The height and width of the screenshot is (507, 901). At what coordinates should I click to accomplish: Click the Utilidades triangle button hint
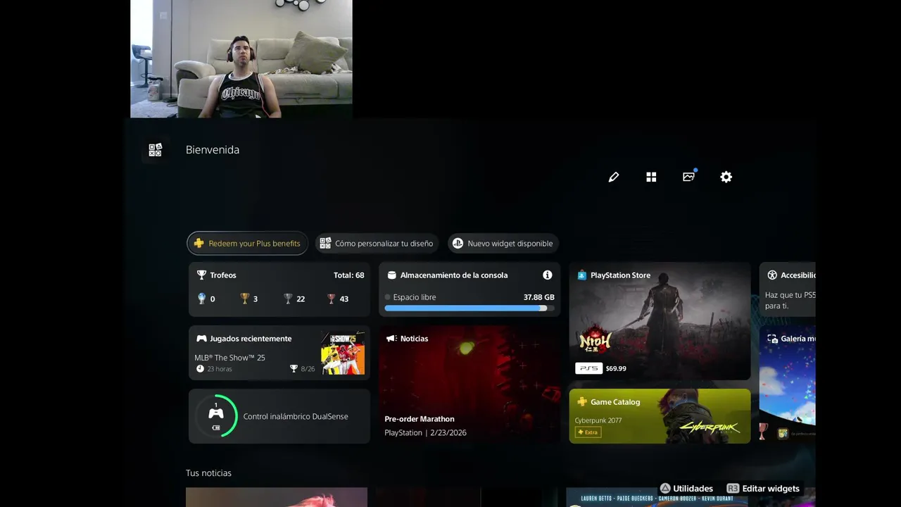click(x=686, y=489)
